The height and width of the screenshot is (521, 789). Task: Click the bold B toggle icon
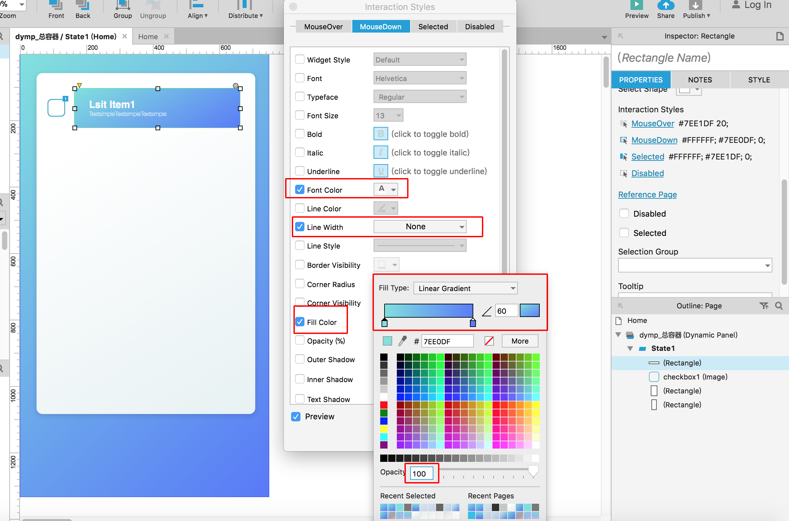point(381,134)
